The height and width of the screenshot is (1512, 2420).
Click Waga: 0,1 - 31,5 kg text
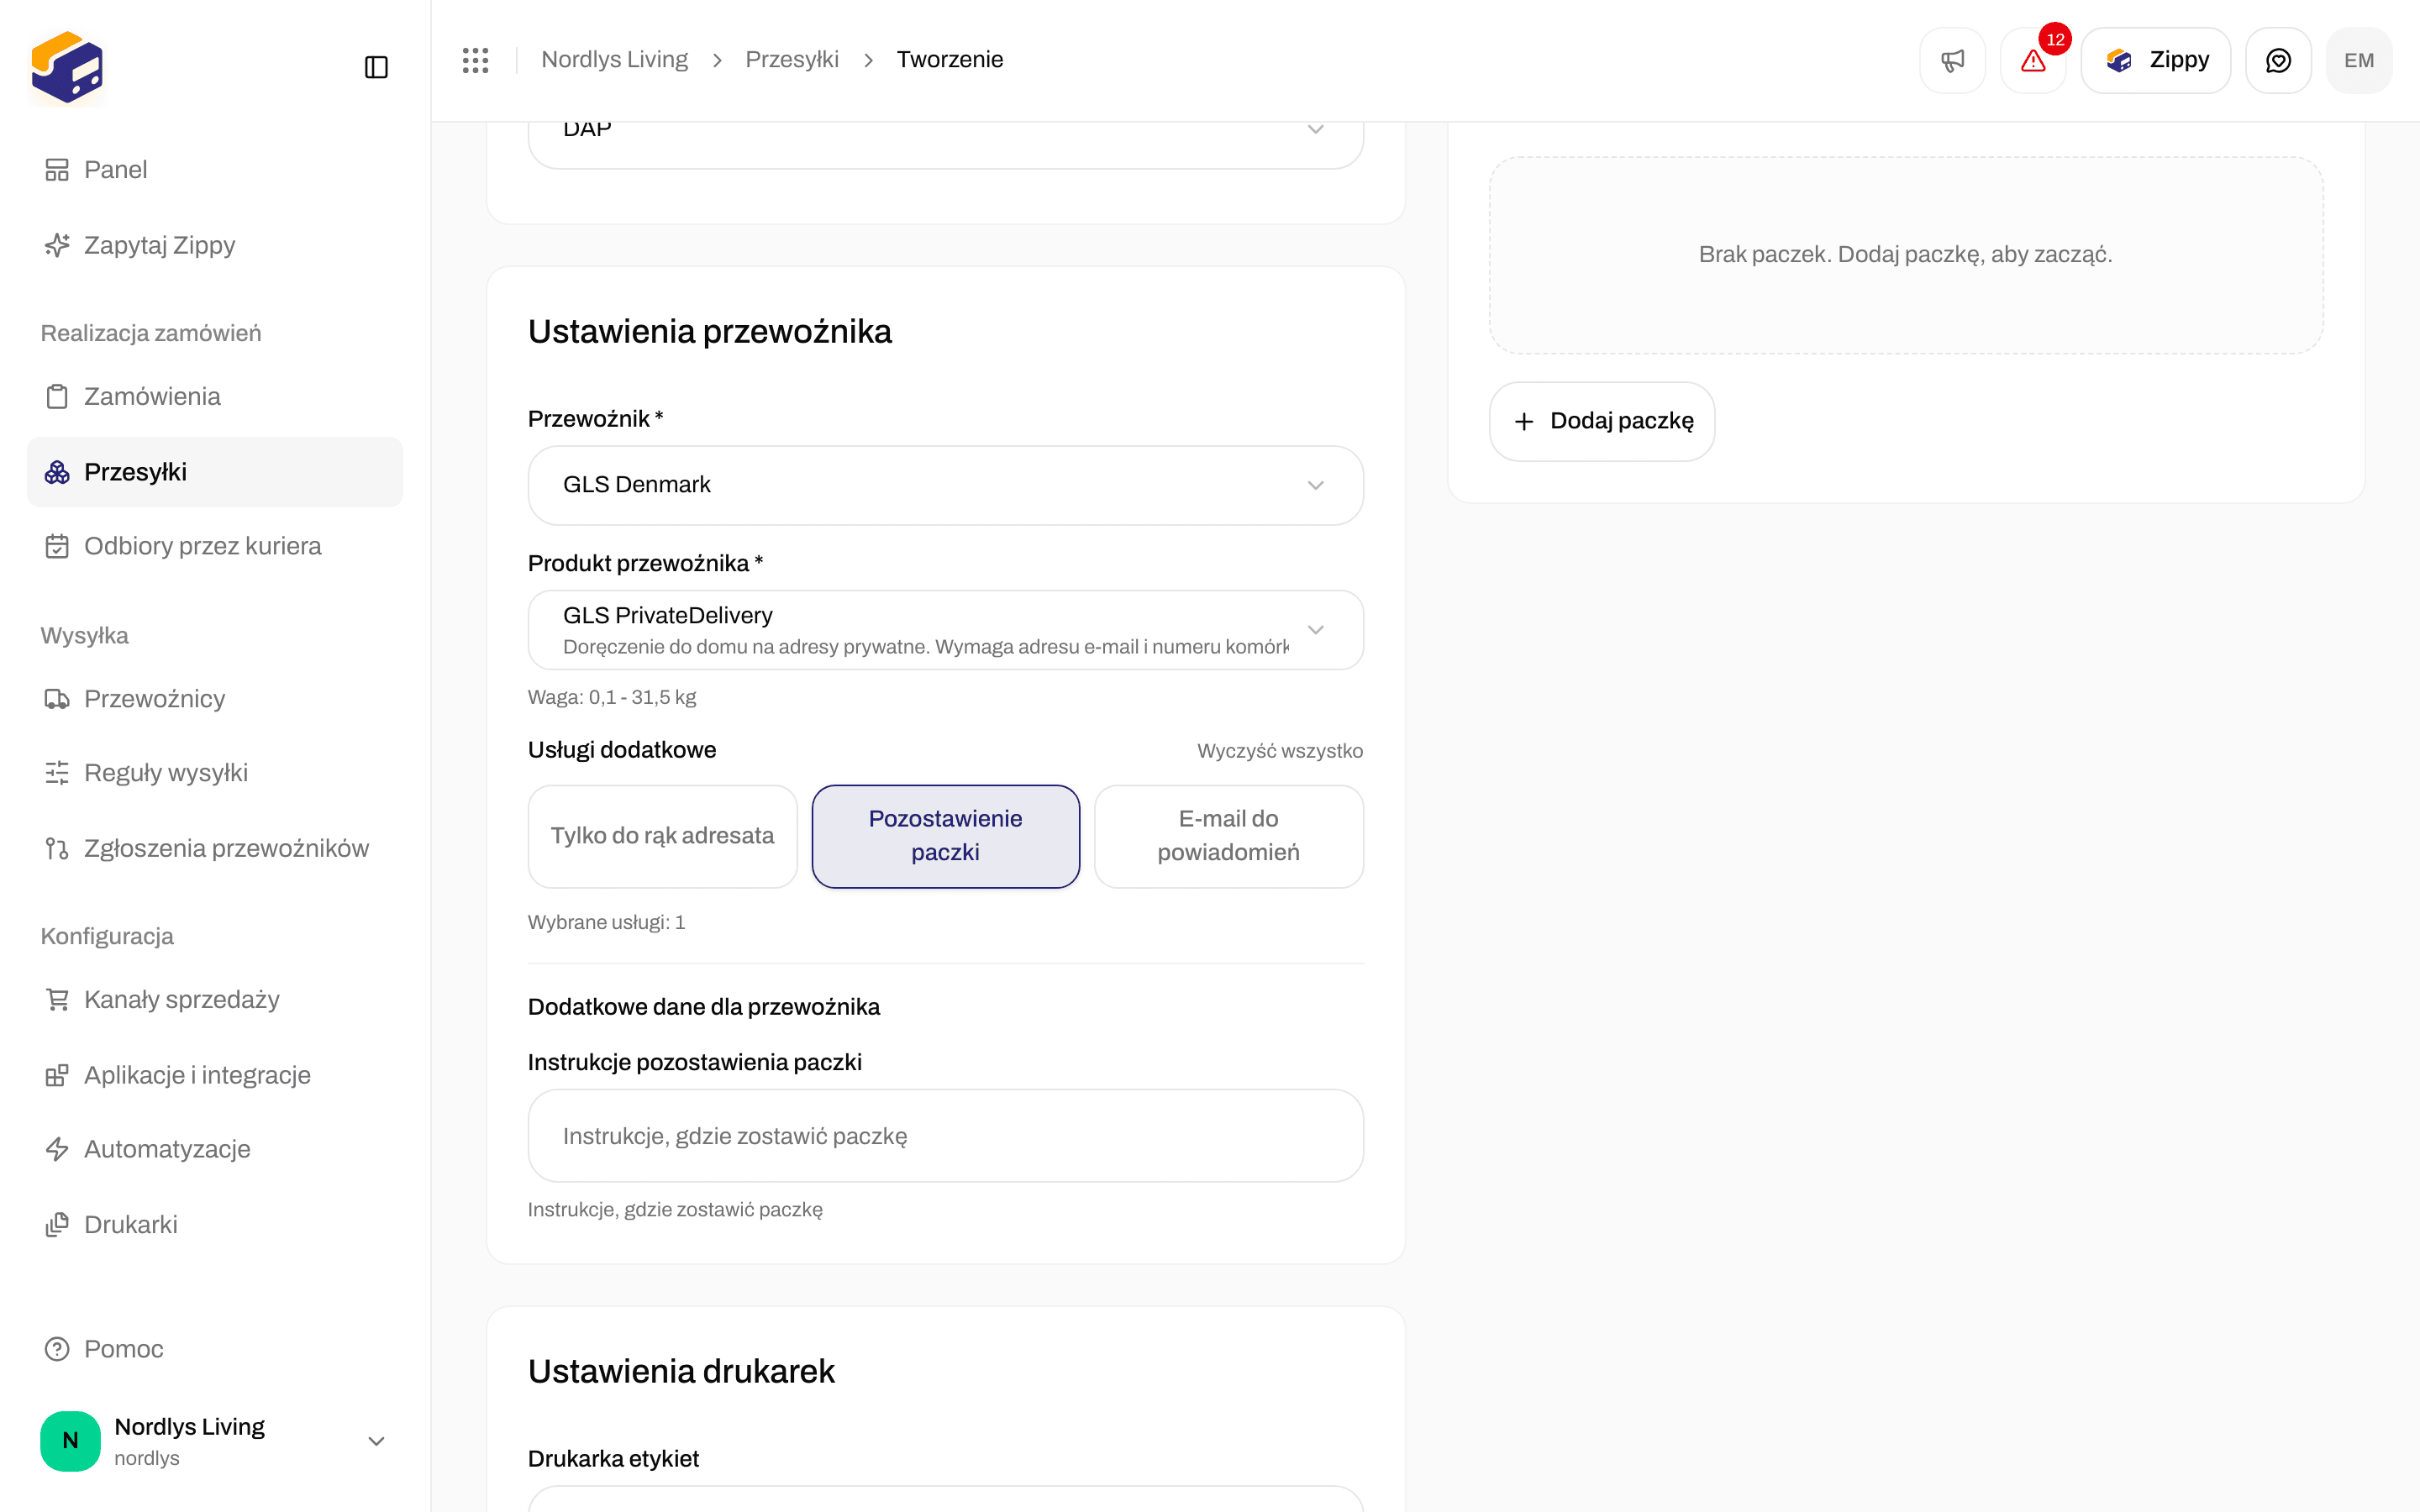(x=612, y=697)
